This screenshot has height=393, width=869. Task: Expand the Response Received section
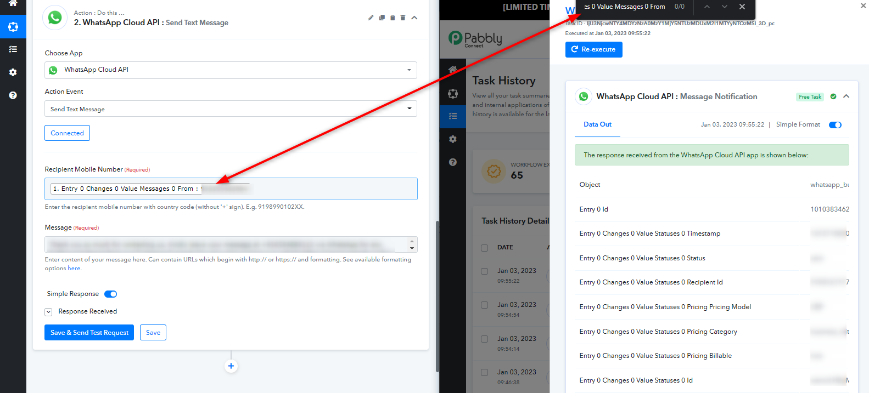tap(49, 312)
